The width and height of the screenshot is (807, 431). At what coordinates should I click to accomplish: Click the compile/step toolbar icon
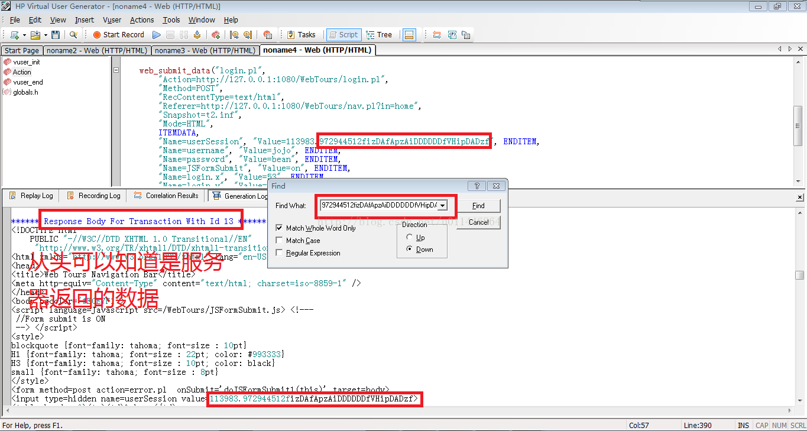click(197, 35)
